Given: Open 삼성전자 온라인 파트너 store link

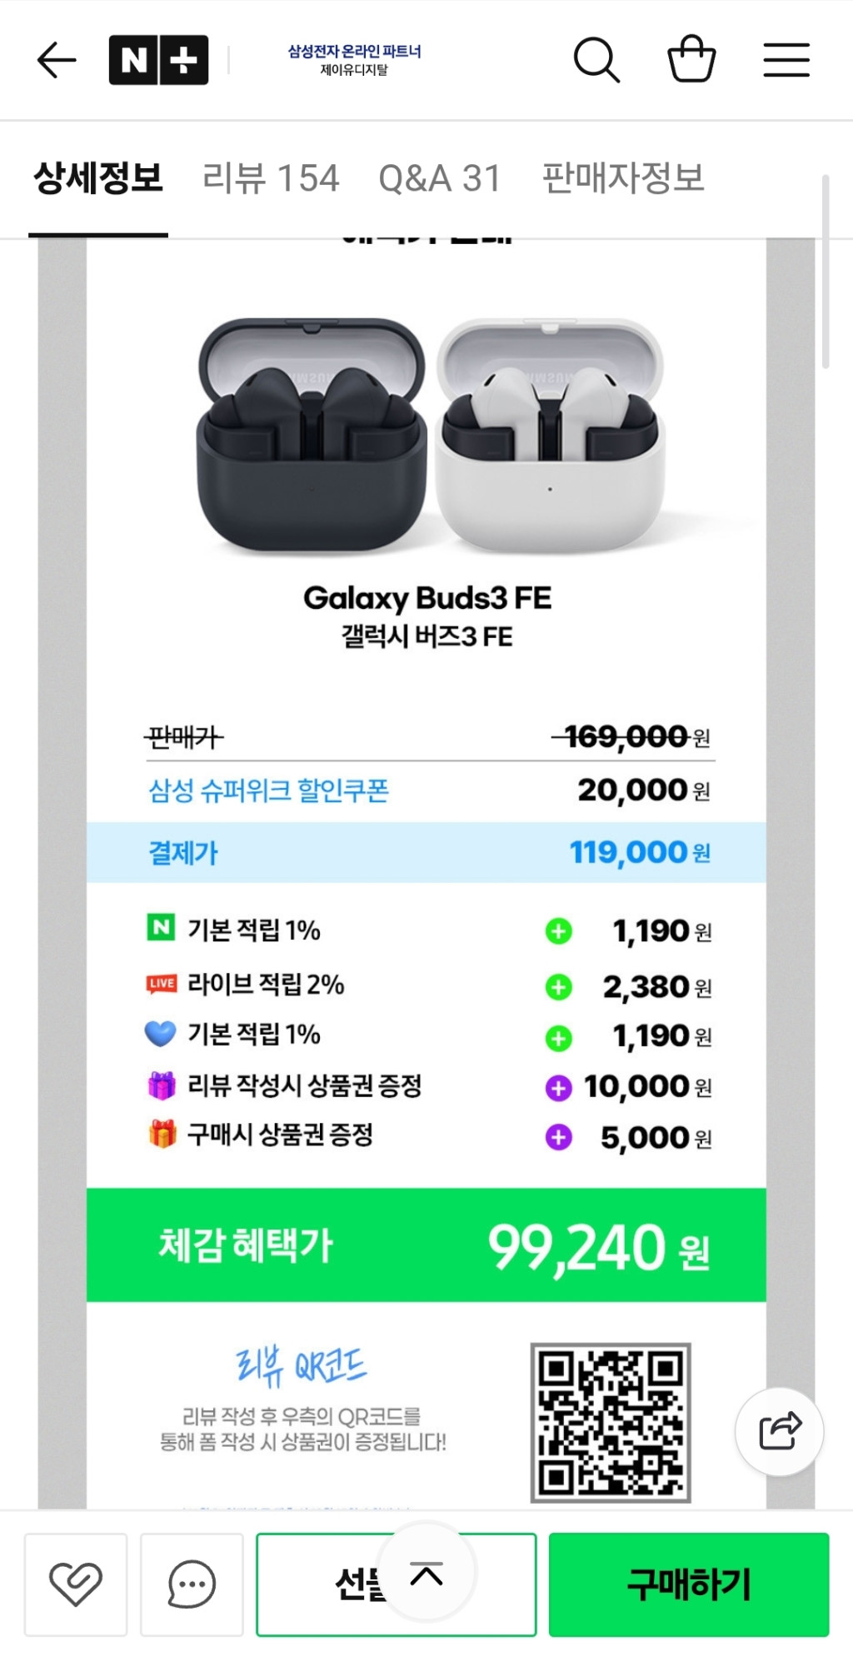Looking at the screenshot, I should click(354, 60).
